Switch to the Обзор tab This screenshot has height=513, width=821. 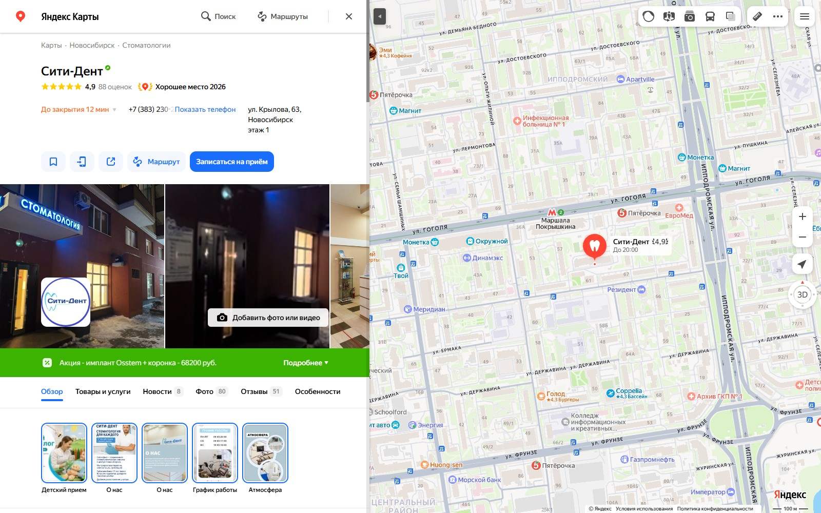click(x=52, y=392)
